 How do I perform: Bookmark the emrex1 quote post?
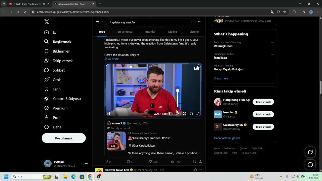(x=195, y=161)
